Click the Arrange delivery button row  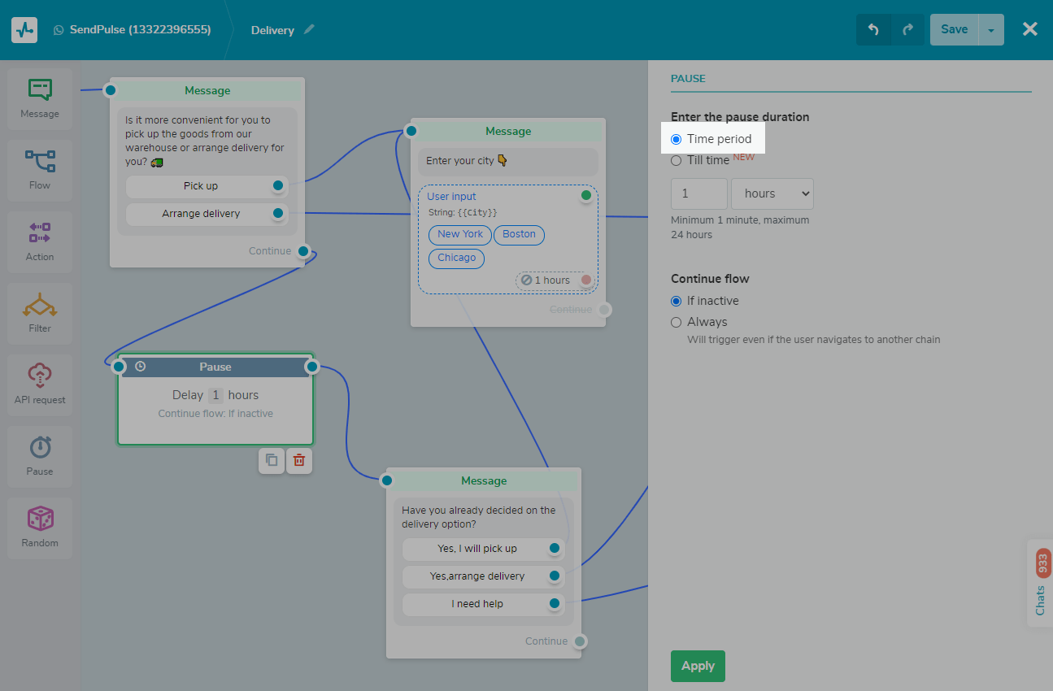pyautogui.click(x=207, y=214)
